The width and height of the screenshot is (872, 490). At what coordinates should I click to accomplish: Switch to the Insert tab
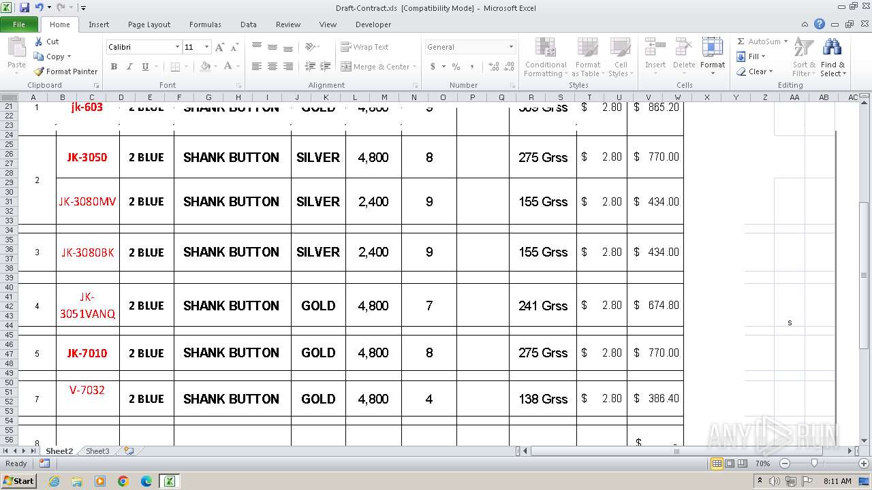point(99,24)
